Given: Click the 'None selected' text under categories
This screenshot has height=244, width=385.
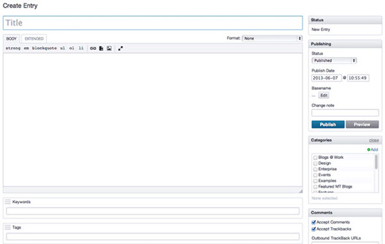Looking at the screenshot, I should 324,198.
